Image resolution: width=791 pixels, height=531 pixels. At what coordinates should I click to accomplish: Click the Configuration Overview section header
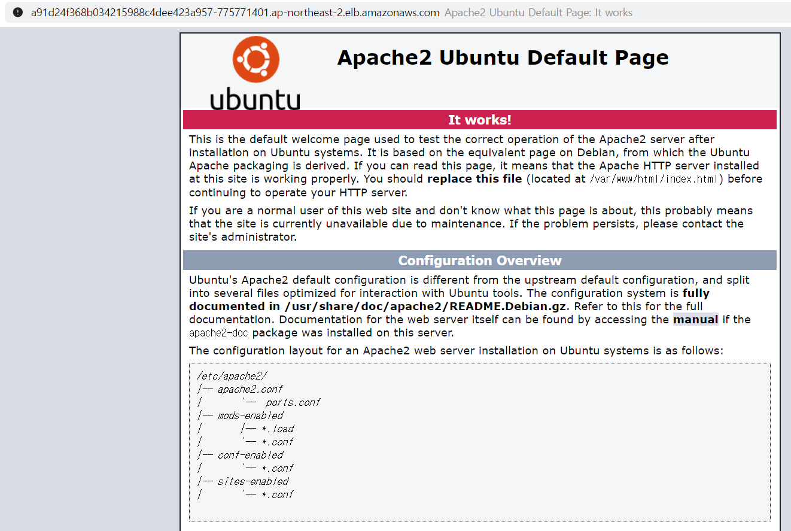[x=479, y=260]
